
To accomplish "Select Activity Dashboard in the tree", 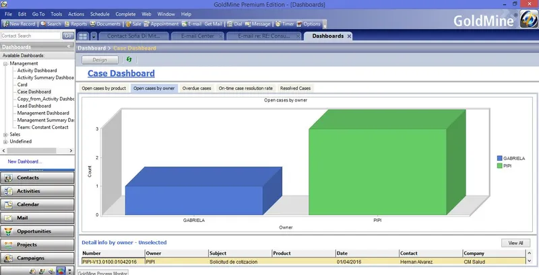I will (x=37, y=71).
